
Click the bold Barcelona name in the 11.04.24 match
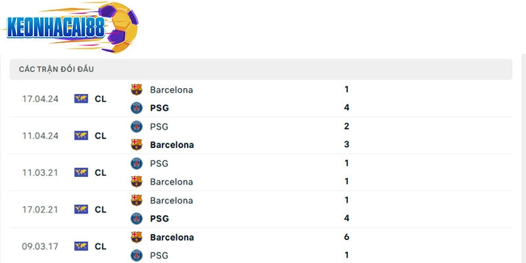[172, 145]
